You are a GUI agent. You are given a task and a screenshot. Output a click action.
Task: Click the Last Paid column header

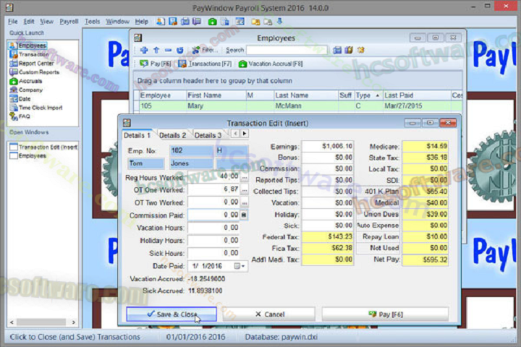[x=417, y=95]
